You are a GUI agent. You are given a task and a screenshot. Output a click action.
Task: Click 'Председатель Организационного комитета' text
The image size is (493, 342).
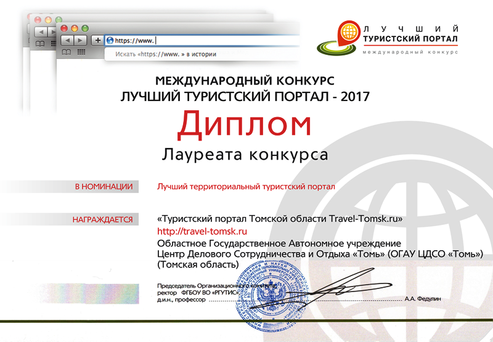tap(217, 286)
